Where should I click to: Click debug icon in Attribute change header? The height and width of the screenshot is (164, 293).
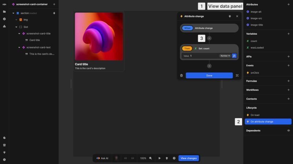230,16
